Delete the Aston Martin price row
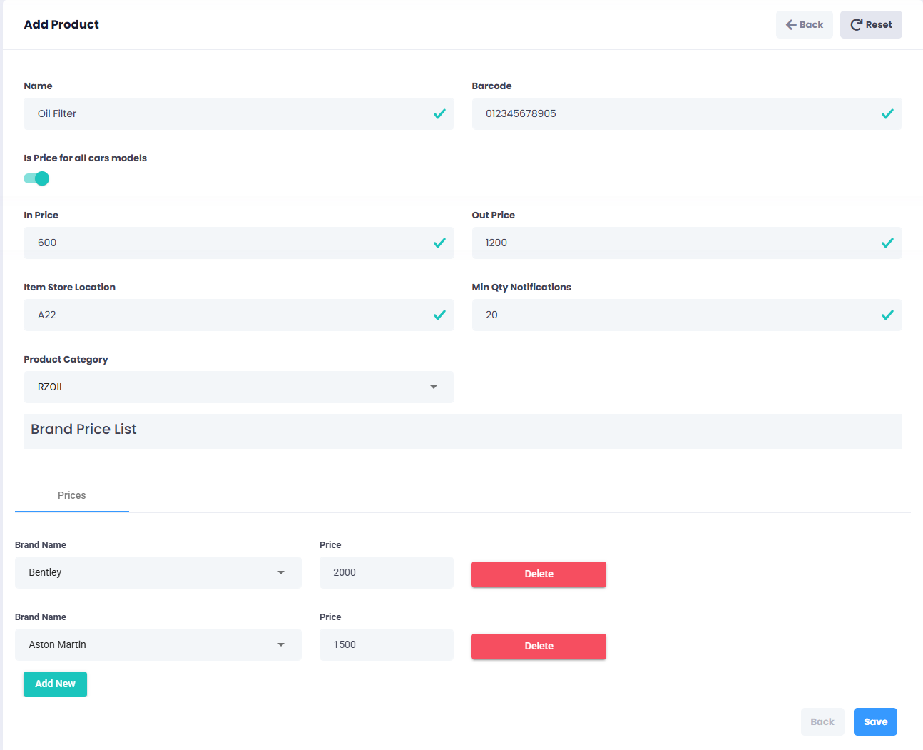Viewport: 923px width, 750px height. point(539,647)
